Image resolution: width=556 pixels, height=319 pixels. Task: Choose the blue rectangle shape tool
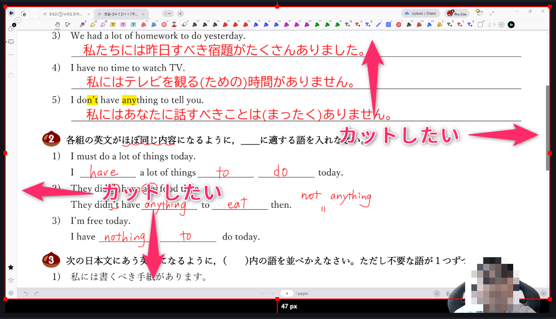coord(388,24)
